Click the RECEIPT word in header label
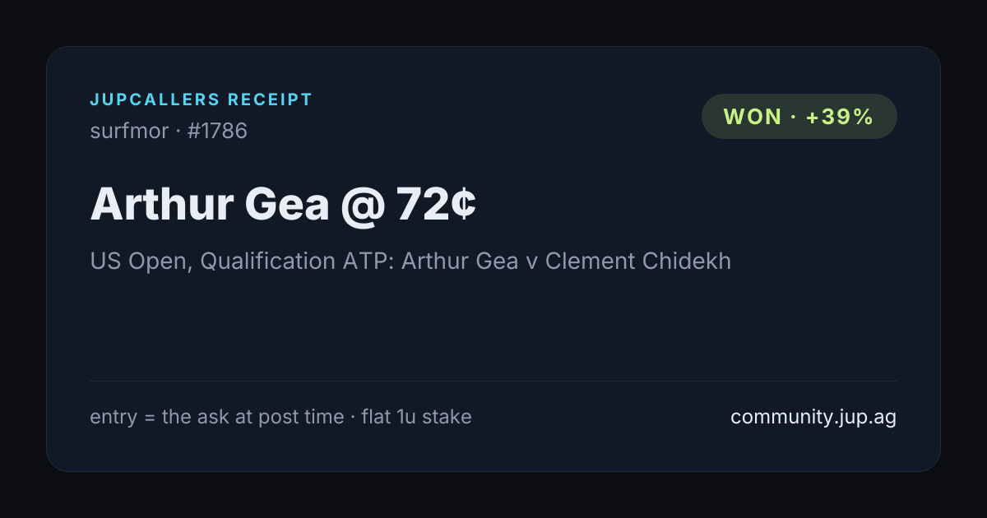The image size is (987, 518). click(x=271, y=100)
